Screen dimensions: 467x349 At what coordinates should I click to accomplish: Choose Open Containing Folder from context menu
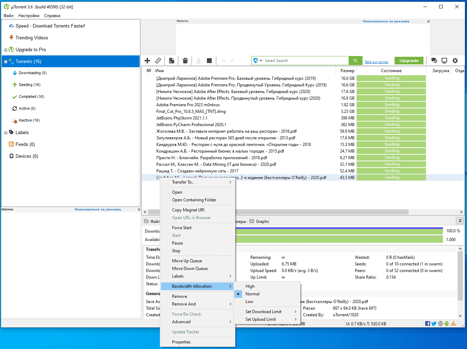[198, 200]
